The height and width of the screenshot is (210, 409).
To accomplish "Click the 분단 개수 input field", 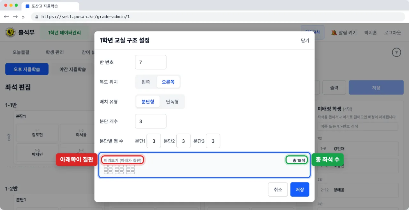I will coord(151,121).
